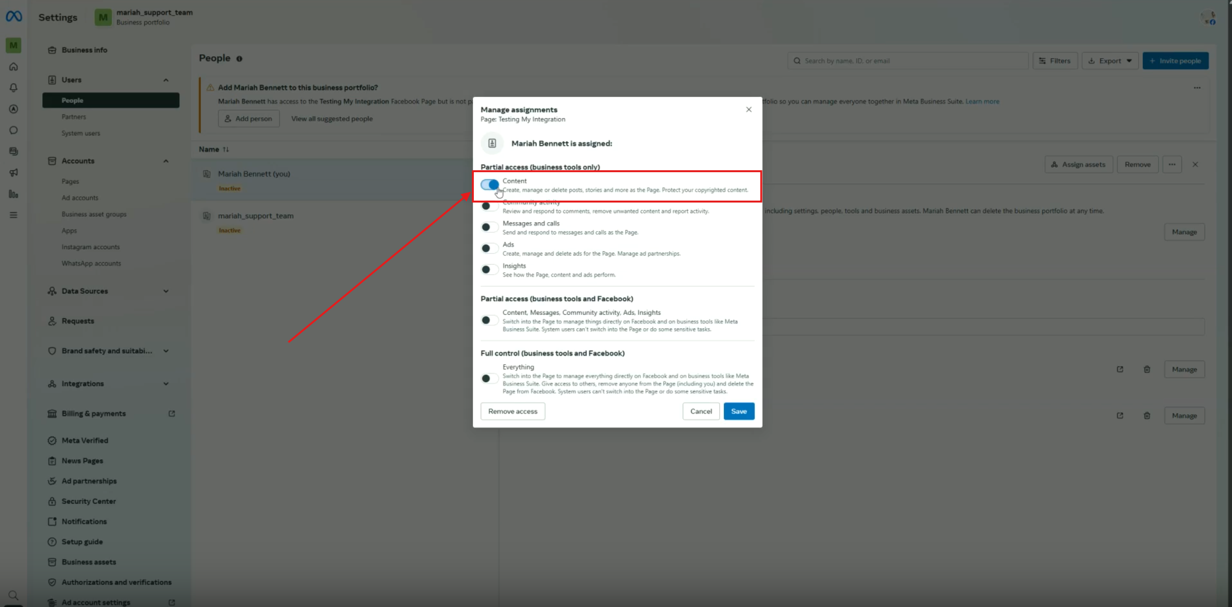Open the Filters button
1232x607 pixels.
point(1054,61)
